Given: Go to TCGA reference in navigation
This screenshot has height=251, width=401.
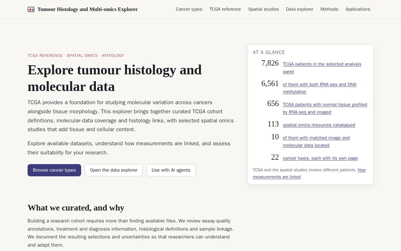Looking at the screenshot, I should 225,9.
